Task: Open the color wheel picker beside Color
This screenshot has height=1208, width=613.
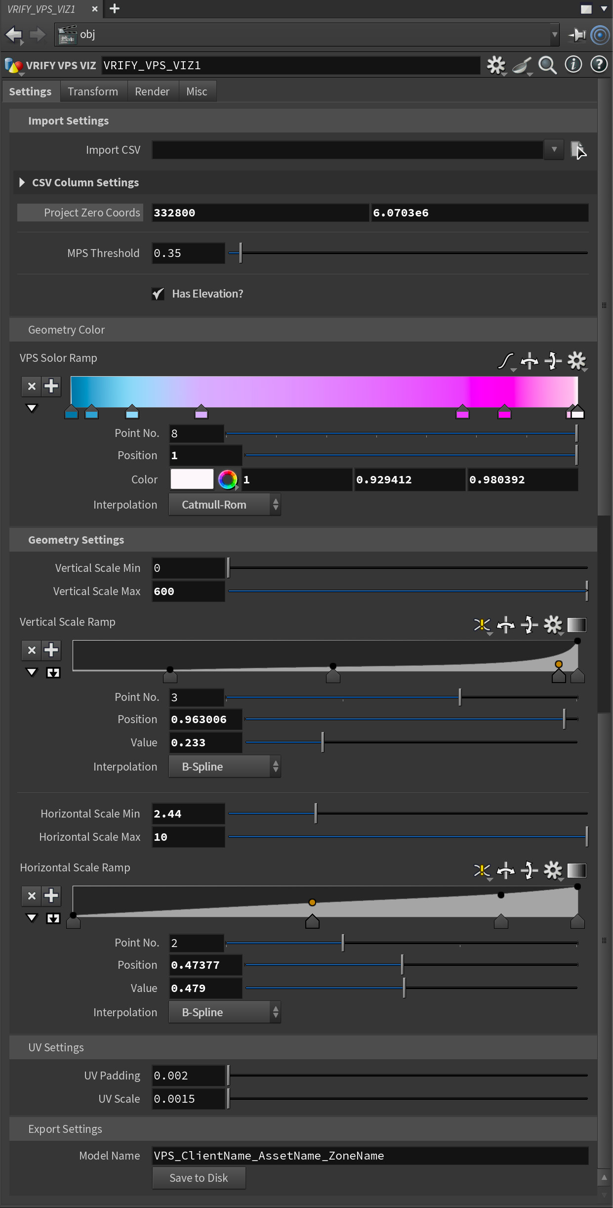Action: (x=227, y=479)
